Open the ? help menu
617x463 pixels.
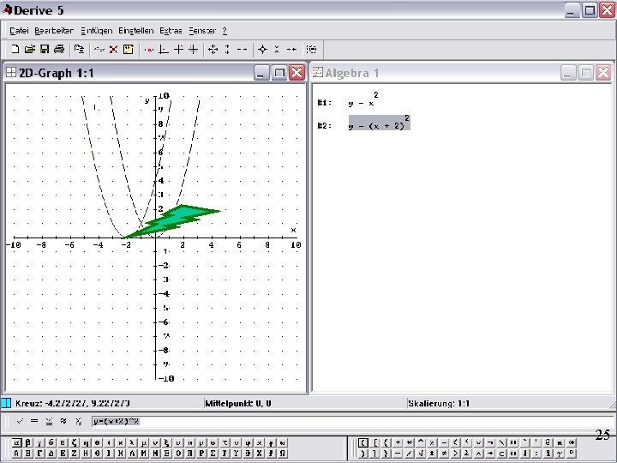[x=225, y=30]
